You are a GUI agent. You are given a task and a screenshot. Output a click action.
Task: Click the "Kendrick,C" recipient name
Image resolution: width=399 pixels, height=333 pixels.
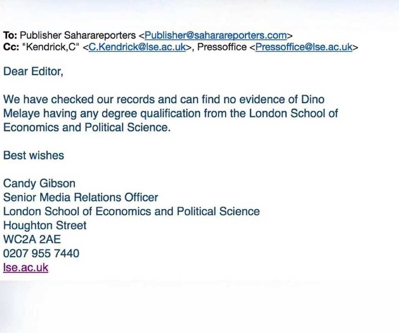pos(50,47)
